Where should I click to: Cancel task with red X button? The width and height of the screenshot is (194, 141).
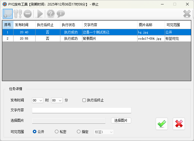[179, 124]
